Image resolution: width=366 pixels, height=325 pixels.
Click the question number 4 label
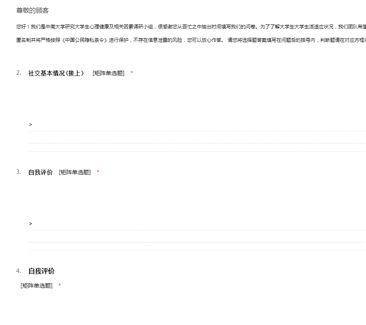click(x=19, y=271)
